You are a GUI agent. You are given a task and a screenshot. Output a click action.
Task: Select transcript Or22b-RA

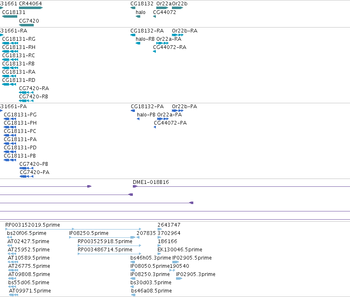click(185, 30)
